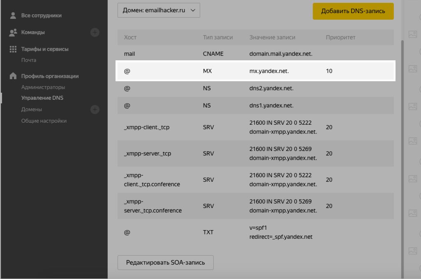Image resolution: width=421 pixels, height=279 pixels.
Task: Click the Редактировать SOA-запись button
Action: [x=165, y=263]
